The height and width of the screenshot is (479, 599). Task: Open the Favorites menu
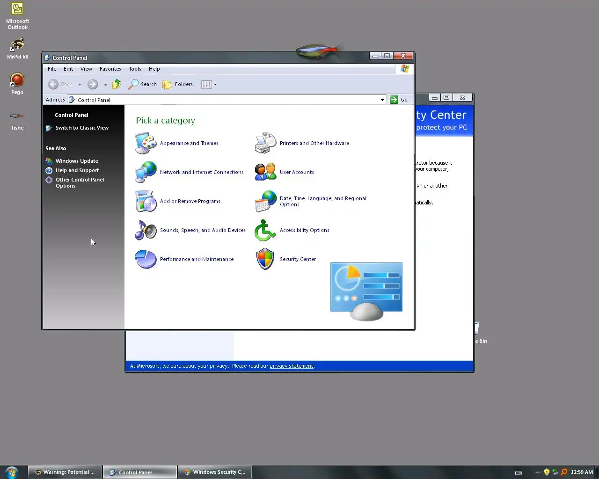click(110, 69)
